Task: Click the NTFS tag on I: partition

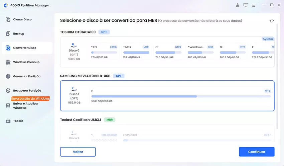Action: pos(267,91)
